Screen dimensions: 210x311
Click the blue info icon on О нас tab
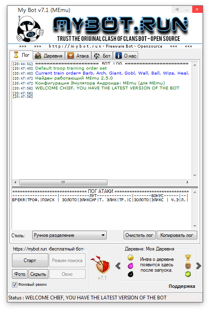pos(119,55)
